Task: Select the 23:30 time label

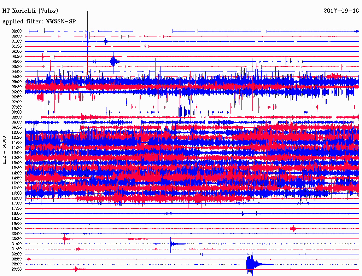Action: [x=17, y=269]
